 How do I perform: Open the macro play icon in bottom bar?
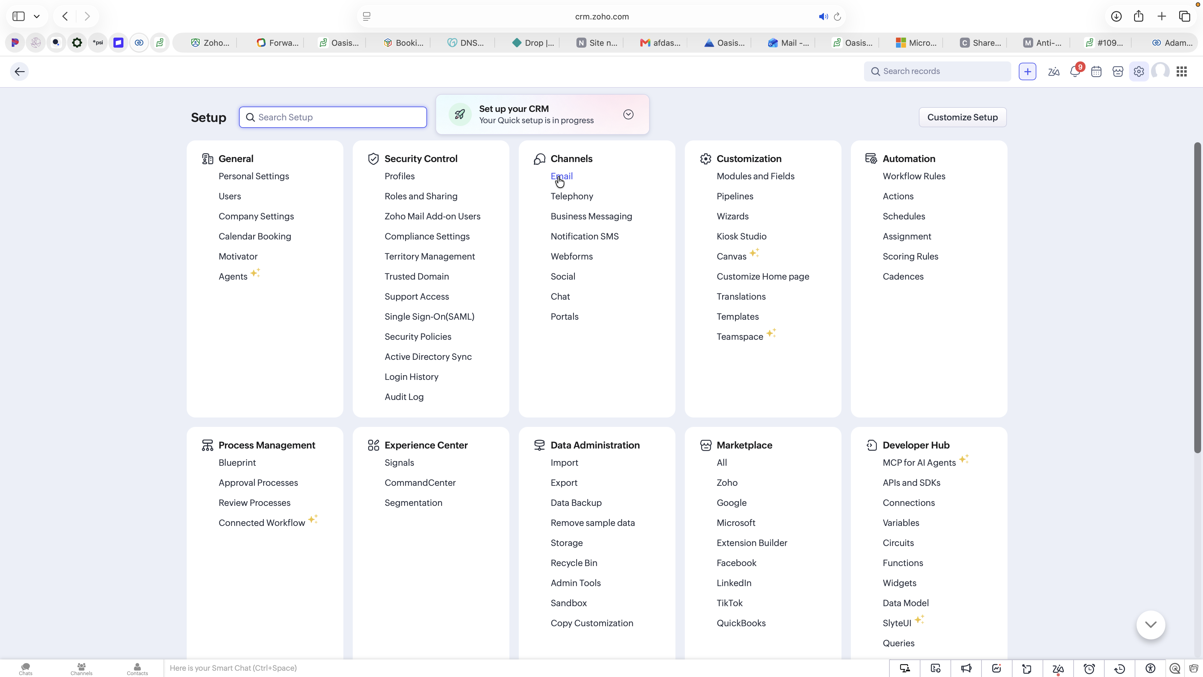935,669
